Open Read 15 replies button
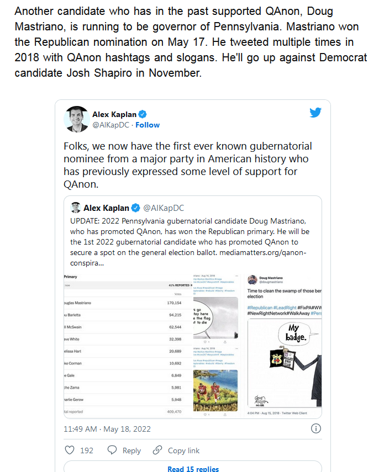The image size is (384, 472). (x=193, y=466)
